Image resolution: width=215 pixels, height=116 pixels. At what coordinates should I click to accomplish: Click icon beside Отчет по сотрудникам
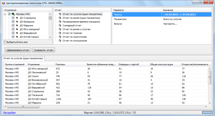tap(60, 41)
